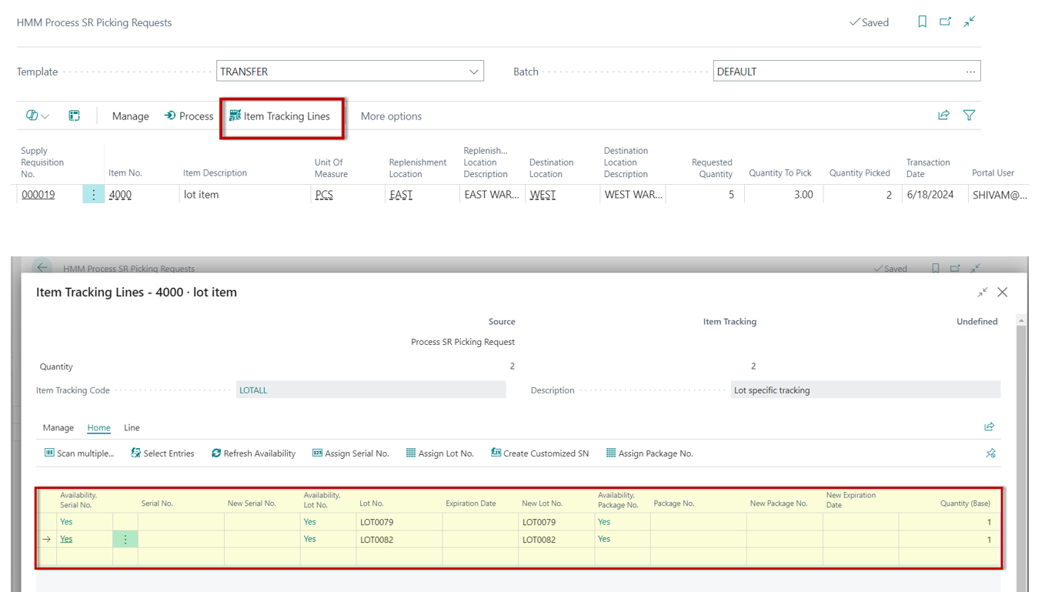Click New Lot No. cell LOT0082
The width and height of the screenshot is (1045, 592).
556,540
